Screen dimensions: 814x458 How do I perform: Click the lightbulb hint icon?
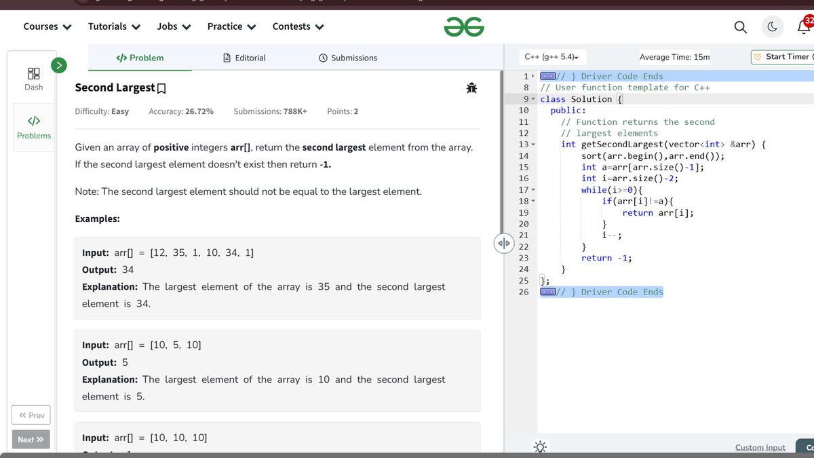pyautogui.click(x=540, y=446)
